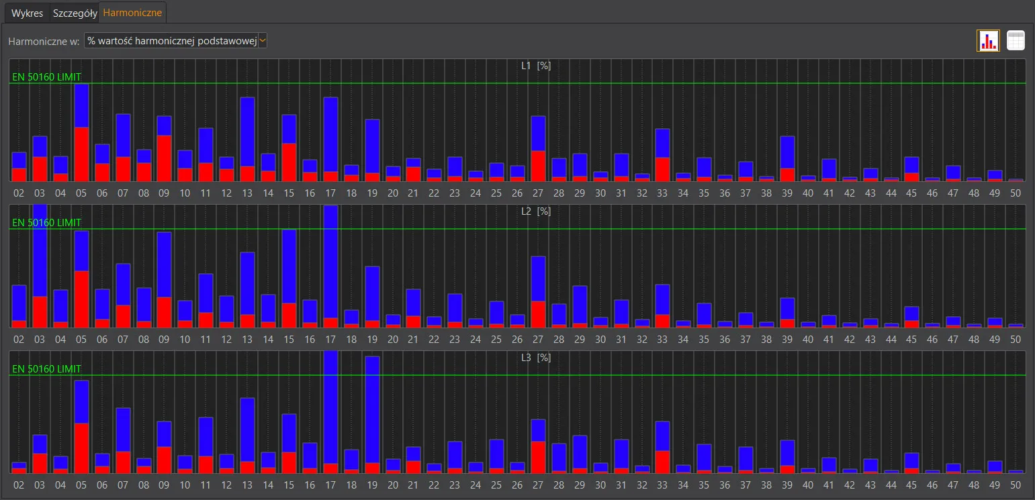This screenshot has height=500, width=1035.
Task: Click axis label 02 under L3 chart
Action: 19,485
